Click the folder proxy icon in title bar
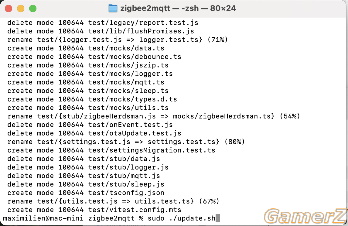The height and width of the screenshot is (226, 348). point(113,9)
